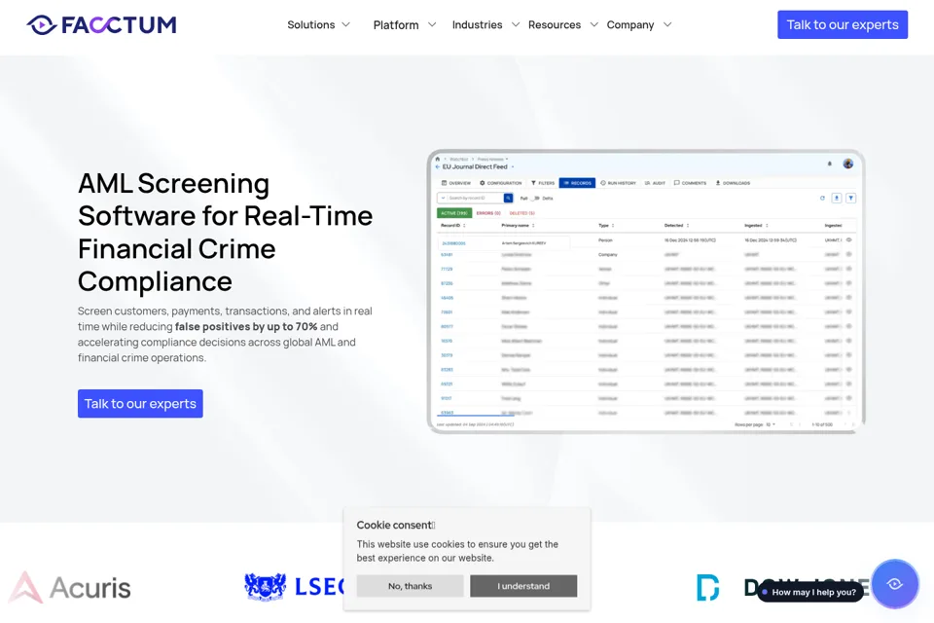The height and width of the screenshot is (623, 934).
Task: Click the LSEG crest logo
Action: (x=265, y=587)
